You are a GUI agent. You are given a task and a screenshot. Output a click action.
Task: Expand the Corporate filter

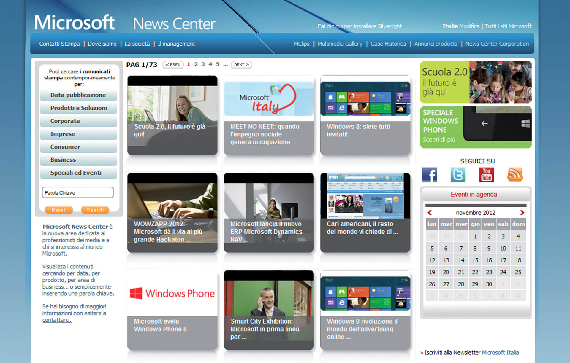point(78,121)
